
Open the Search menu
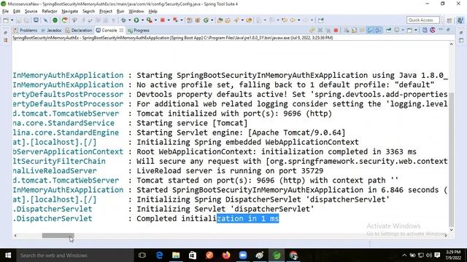(x=88, y=12)
